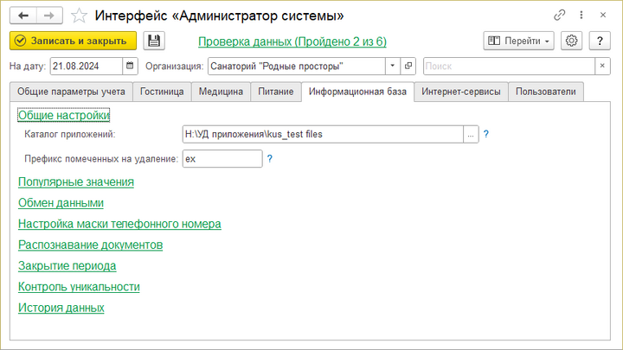Expand Контроль уникальности section
The height and width of the screenshot is (350, 623).
[x=79, y=287]
